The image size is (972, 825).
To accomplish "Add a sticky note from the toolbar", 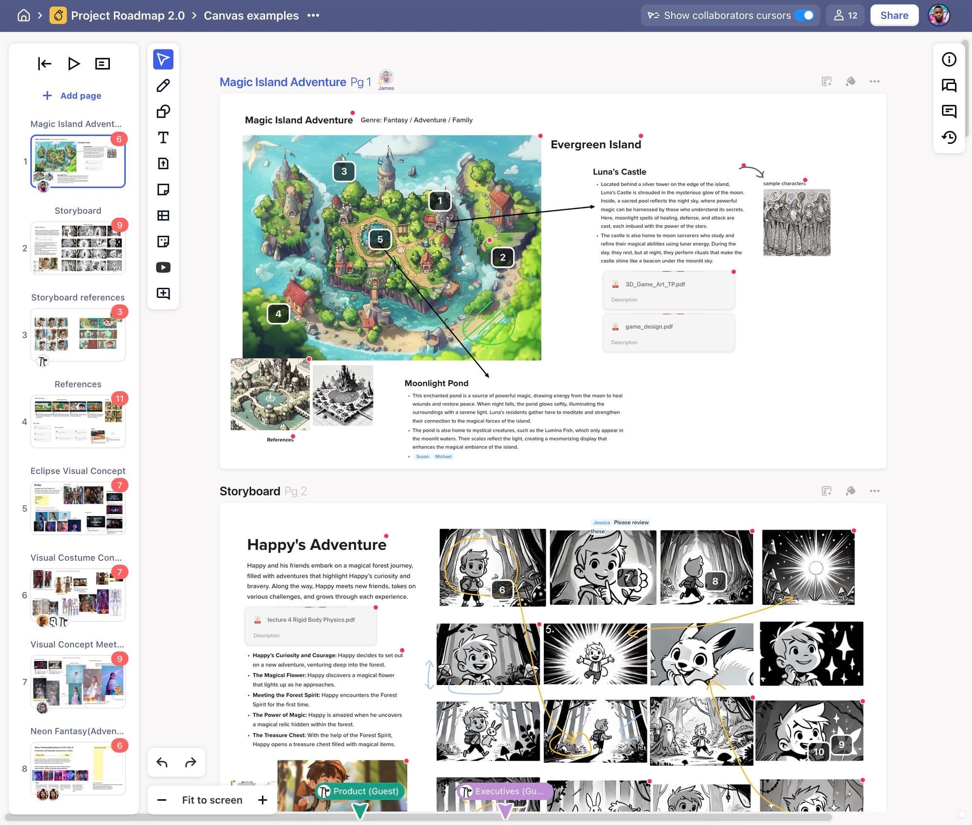I will coord(163,190).
